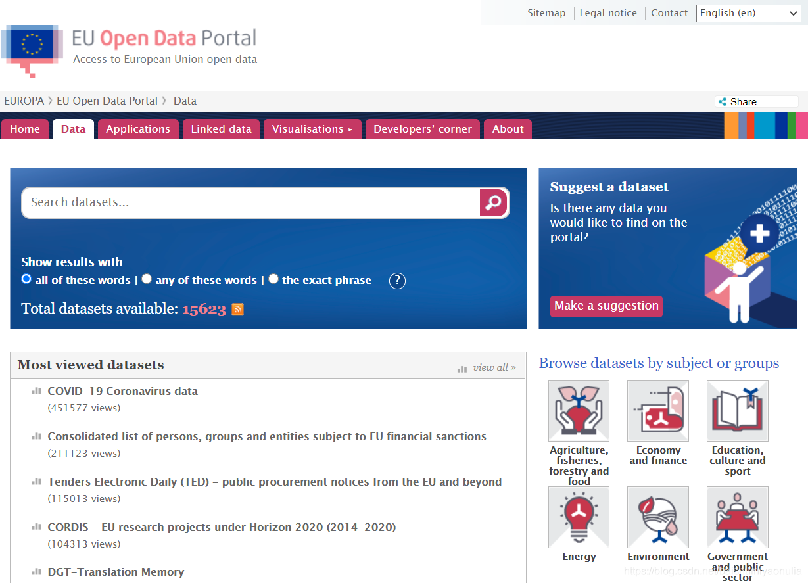Open the Energy light bulb icon

(x=579, y=517)
